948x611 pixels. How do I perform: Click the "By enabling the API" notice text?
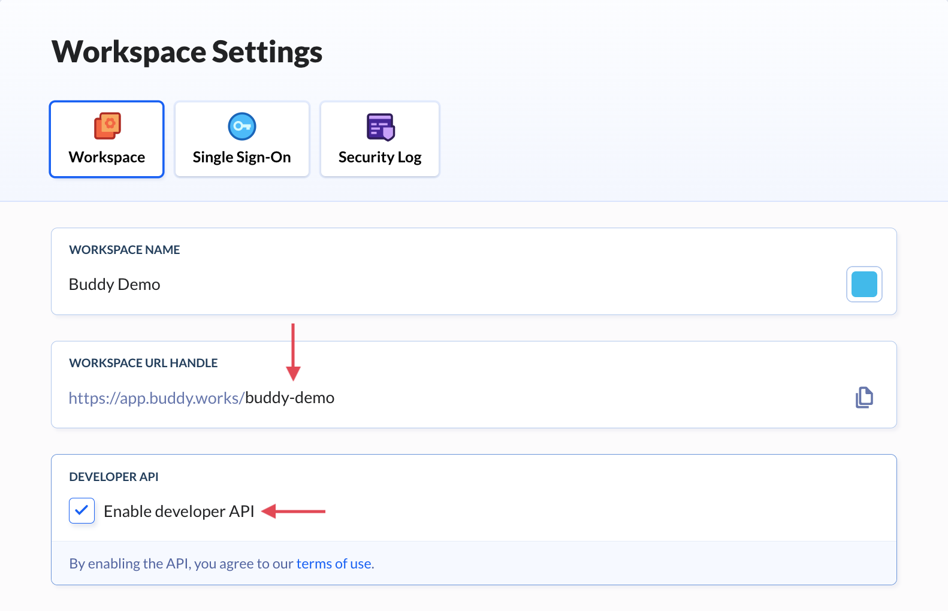coord(222,564)
